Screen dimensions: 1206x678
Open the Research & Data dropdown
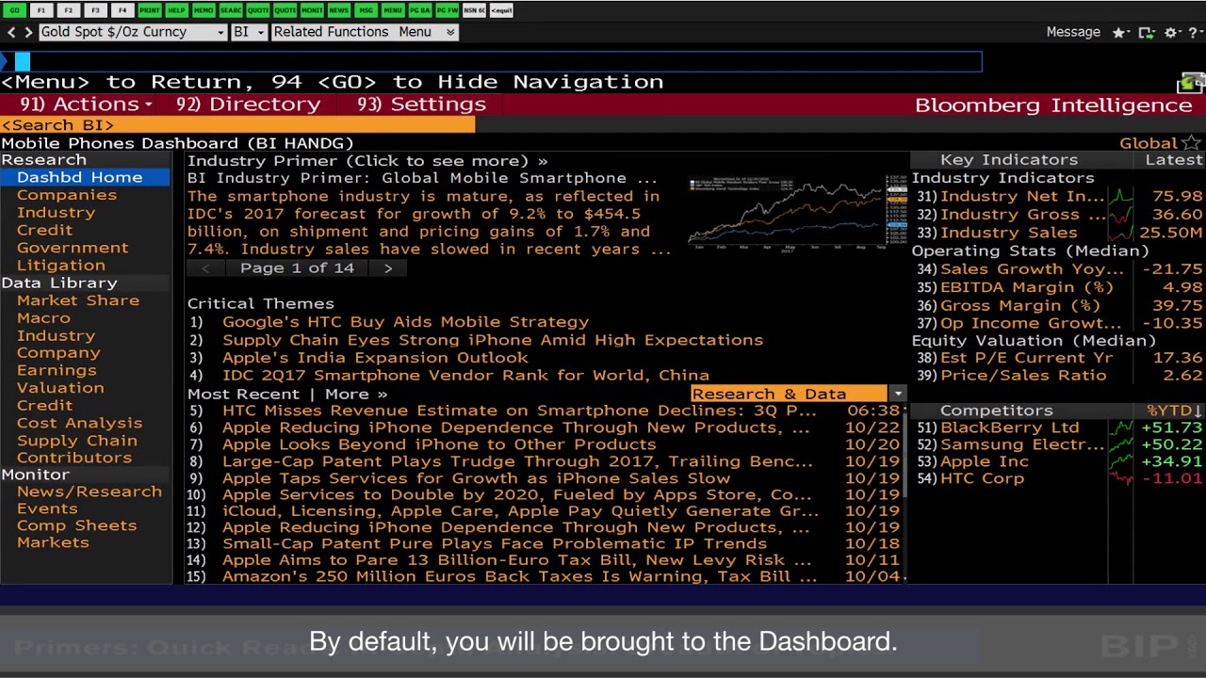click(x=797, y=394)
